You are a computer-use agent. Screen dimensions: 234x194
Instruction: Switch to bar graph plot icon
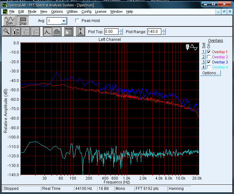(x=57, y=32)
